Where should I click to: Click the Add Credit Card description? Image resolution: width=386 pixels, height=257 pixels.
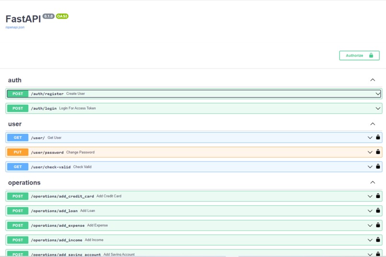109,196
